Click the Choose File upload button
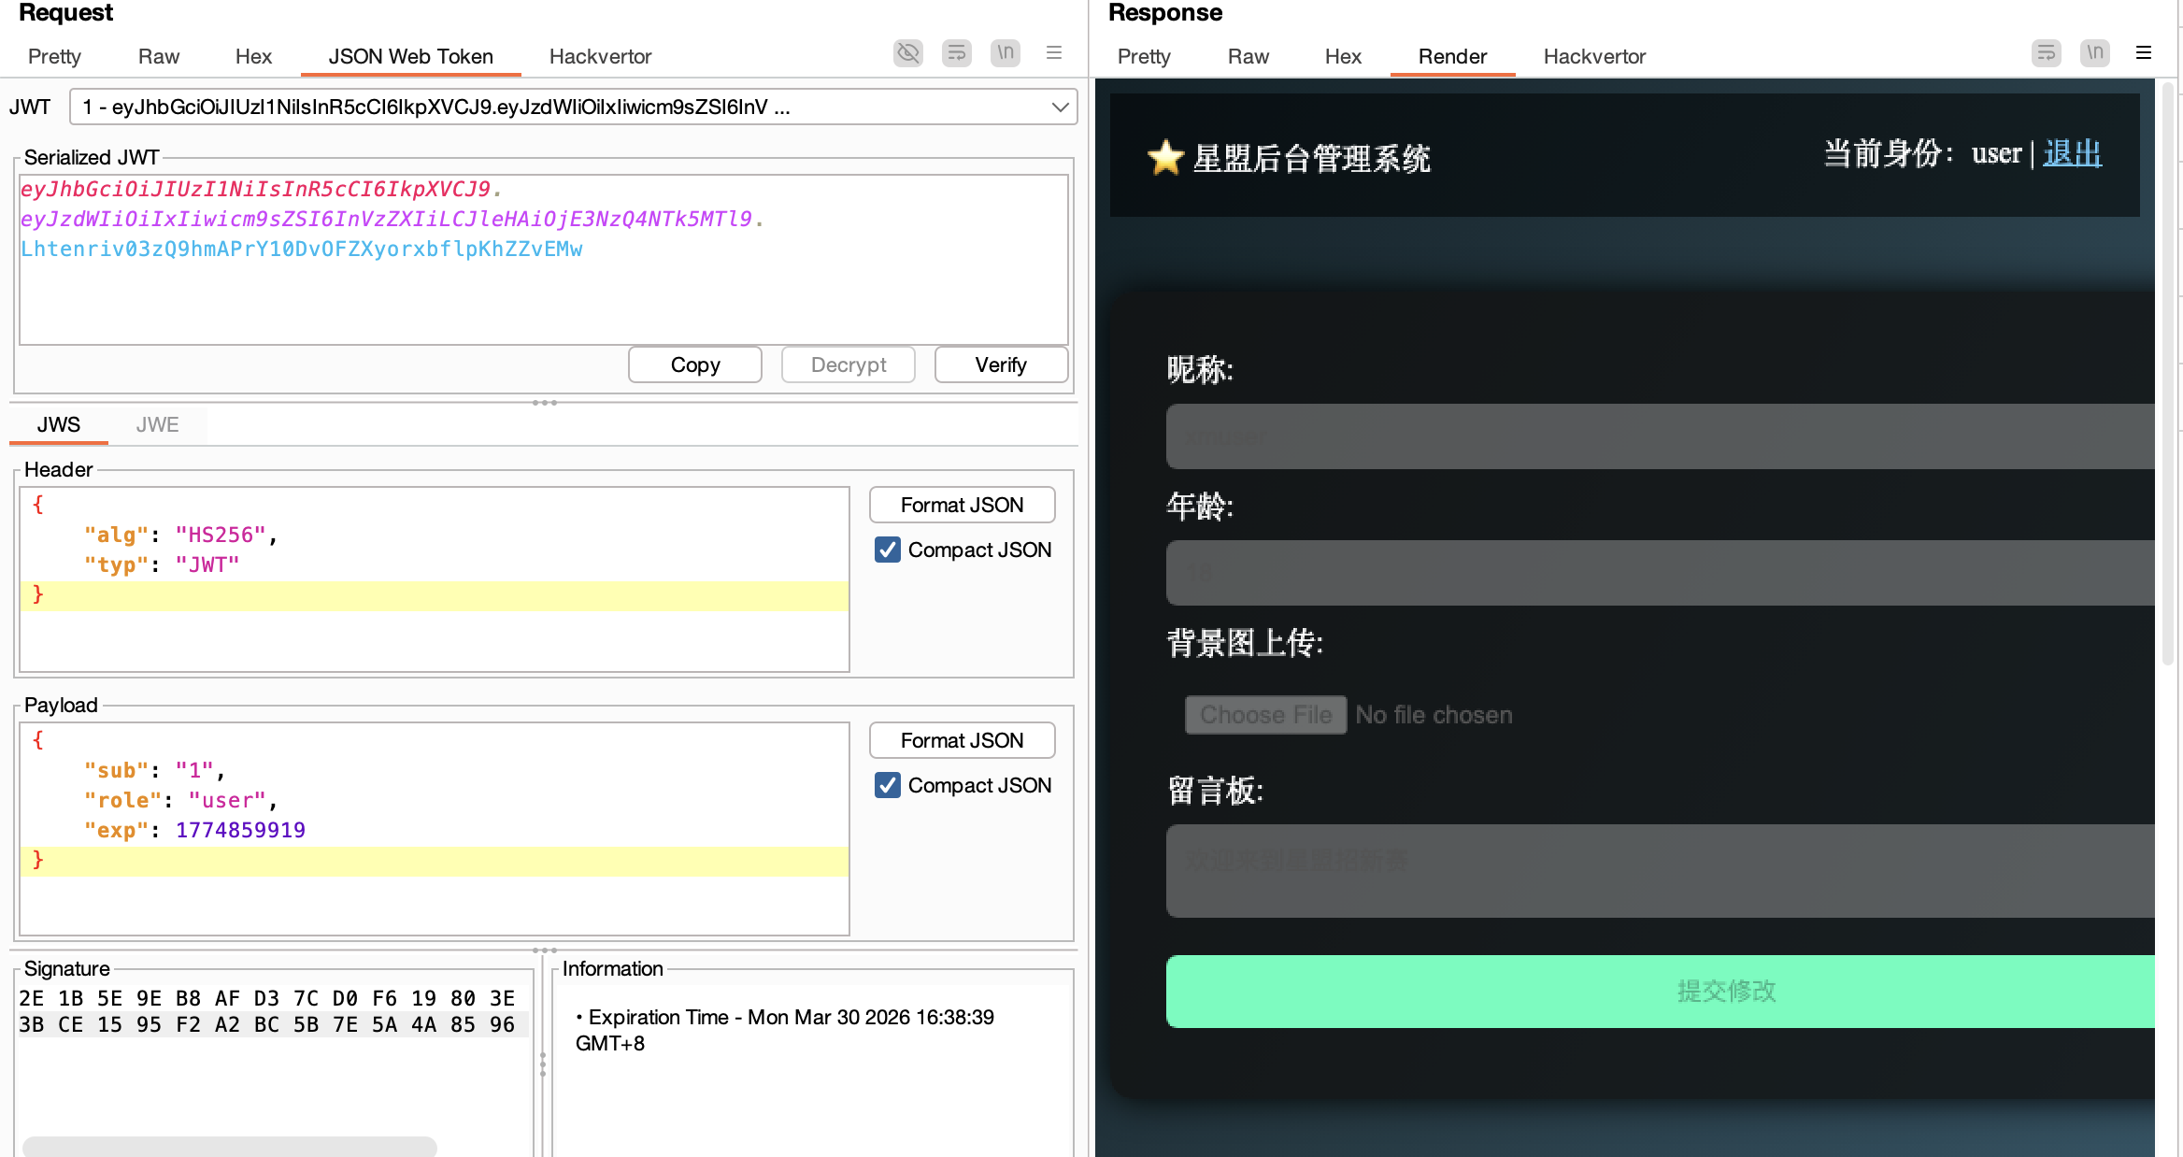Image resolution: width=2183 pixels, height=1157 pixels. coord(1265,715)
